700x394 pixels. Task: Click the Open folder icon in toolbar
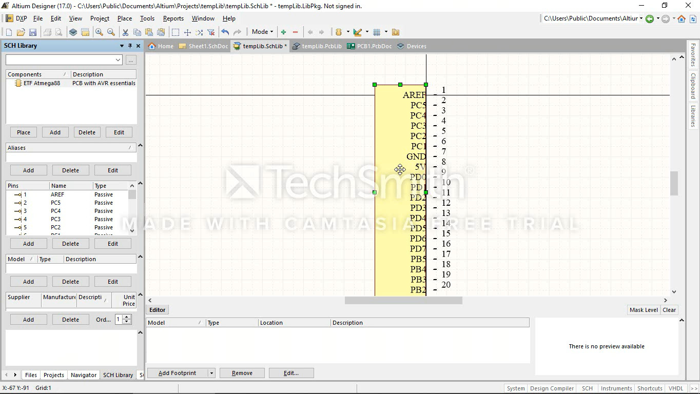point(21,32)
